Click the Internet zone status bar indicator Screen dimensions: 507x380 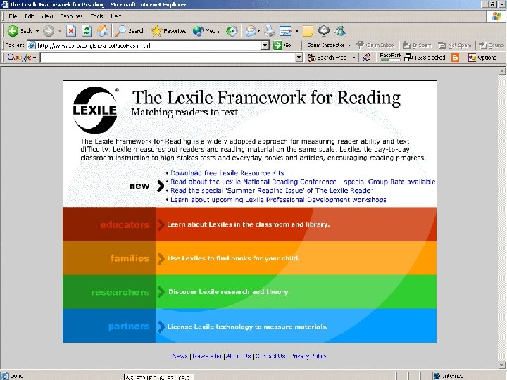449,376
